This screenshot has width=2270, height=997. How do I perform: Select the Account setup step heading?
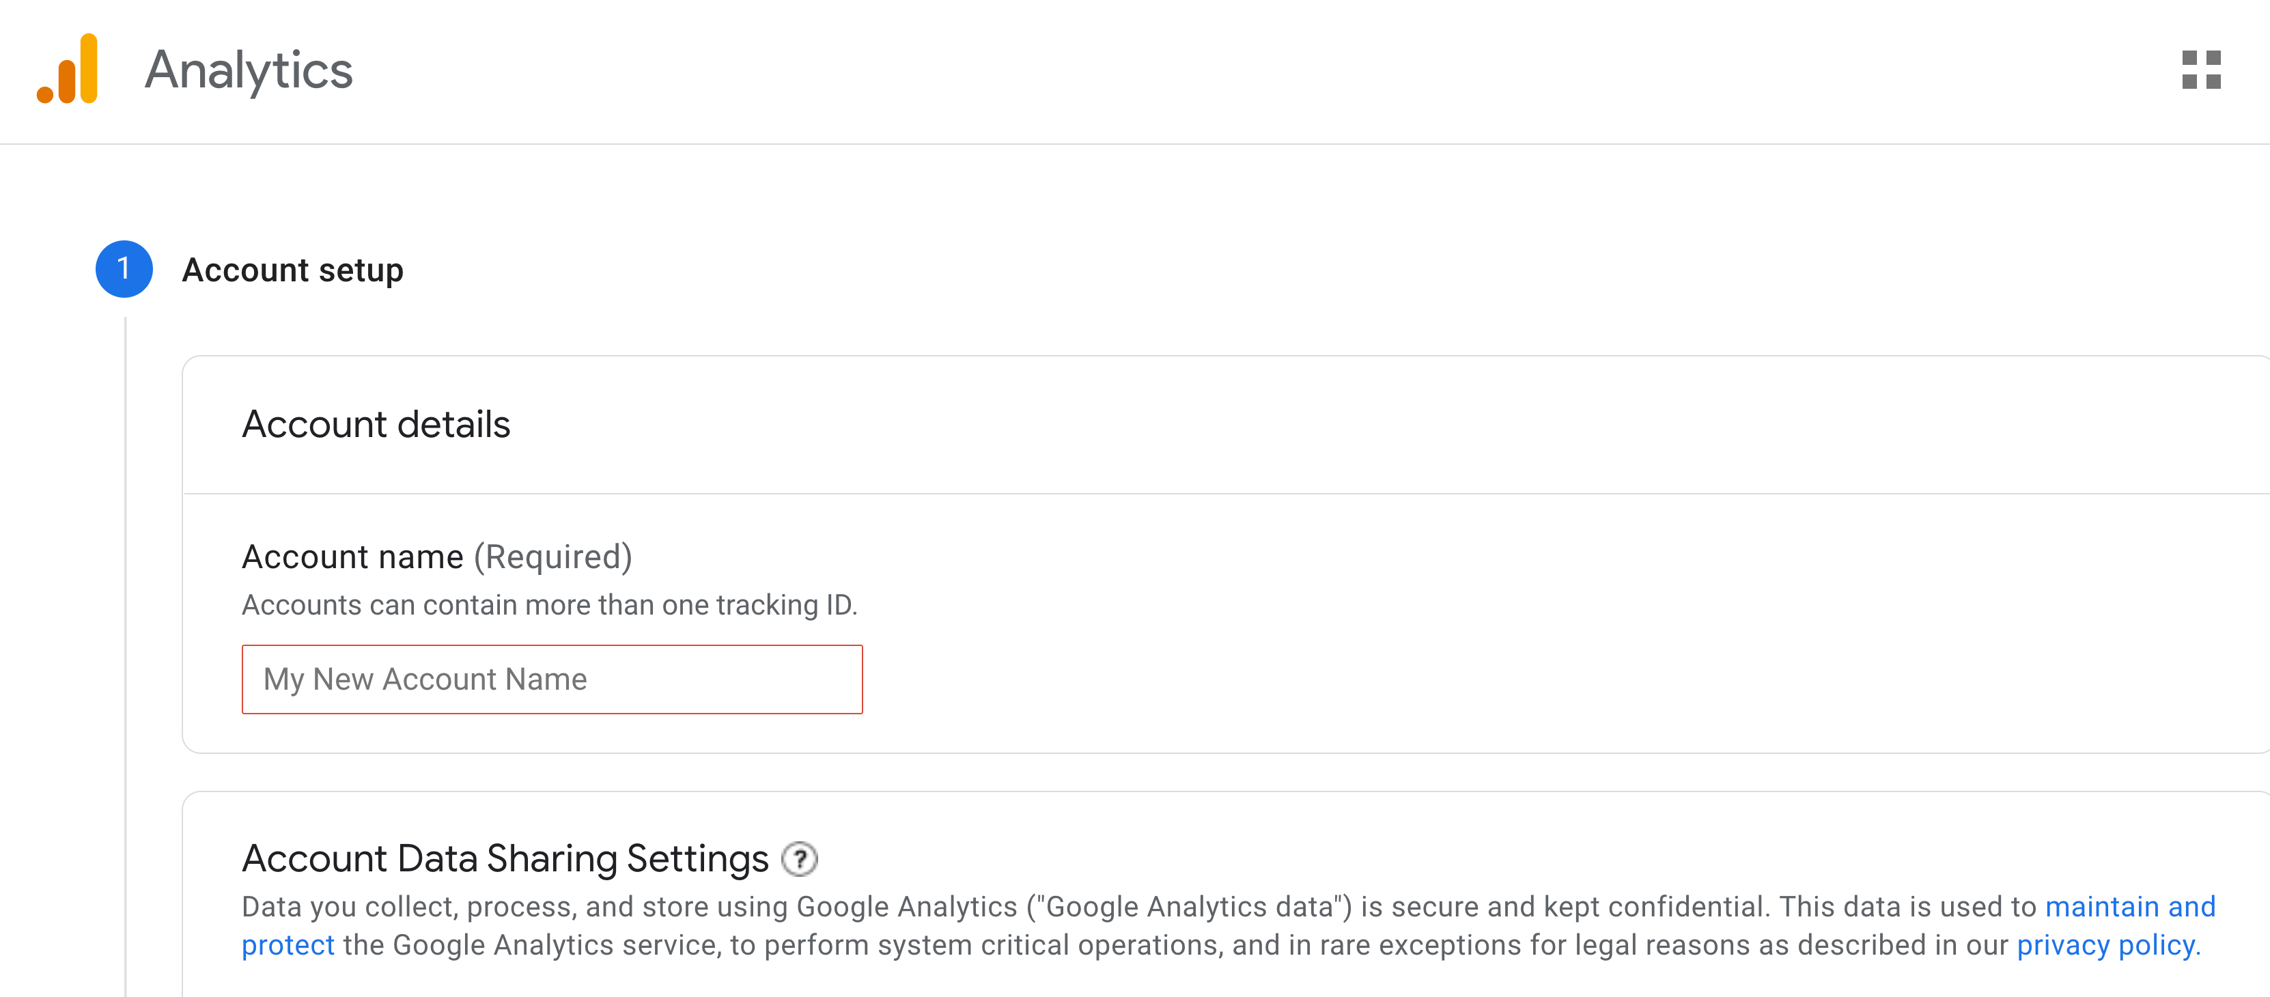tap(292, 270)
